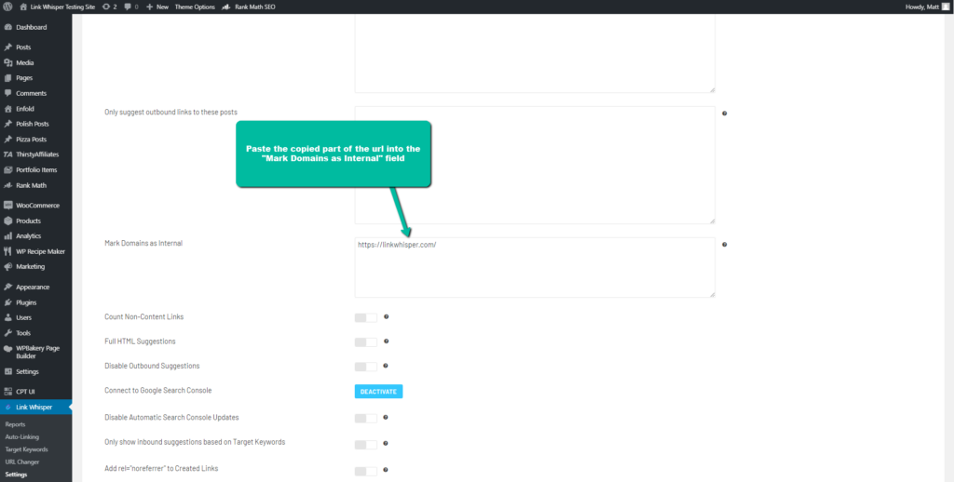
Task: Enable Full HTML Suggestions toggle
Action: 365,341
